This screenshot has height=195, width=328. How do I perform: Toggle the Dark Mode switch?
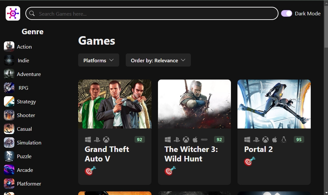pos(286,13)
